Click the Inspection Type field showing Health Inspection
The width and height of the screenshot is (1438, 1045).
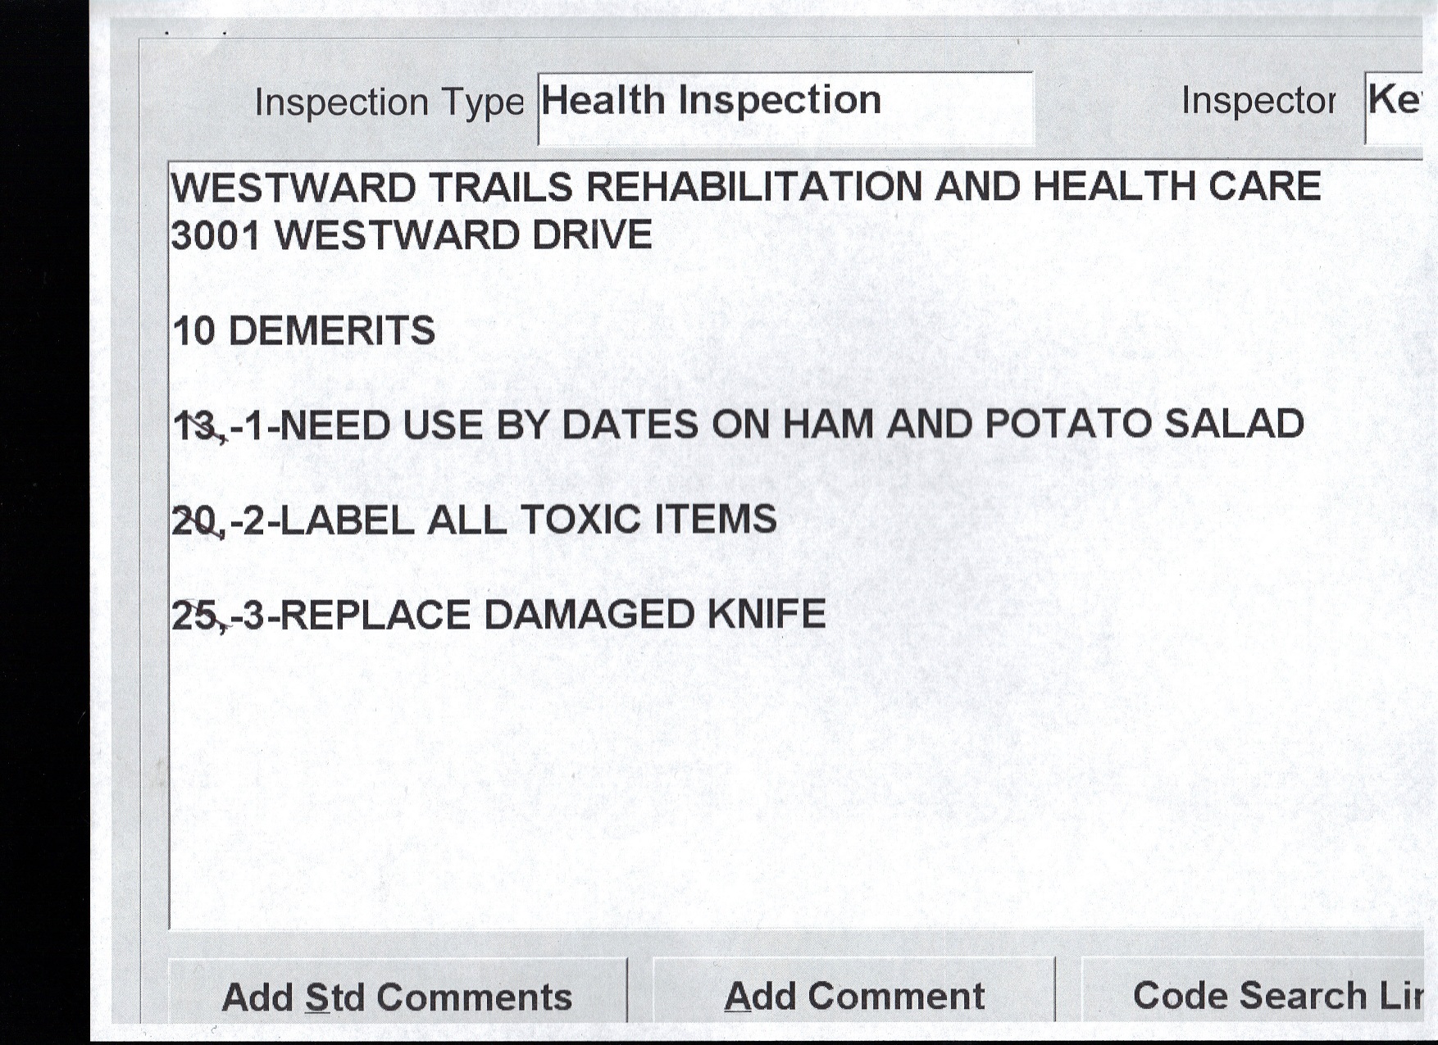[785, 107]
